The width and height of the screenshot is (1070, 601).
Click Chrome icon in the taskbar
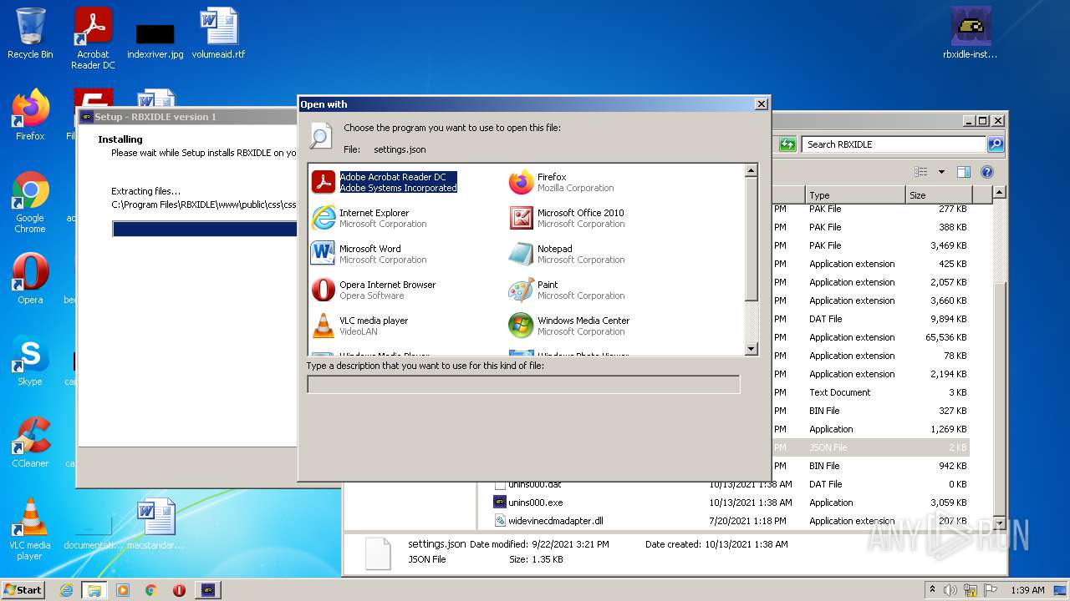point(150,590)
